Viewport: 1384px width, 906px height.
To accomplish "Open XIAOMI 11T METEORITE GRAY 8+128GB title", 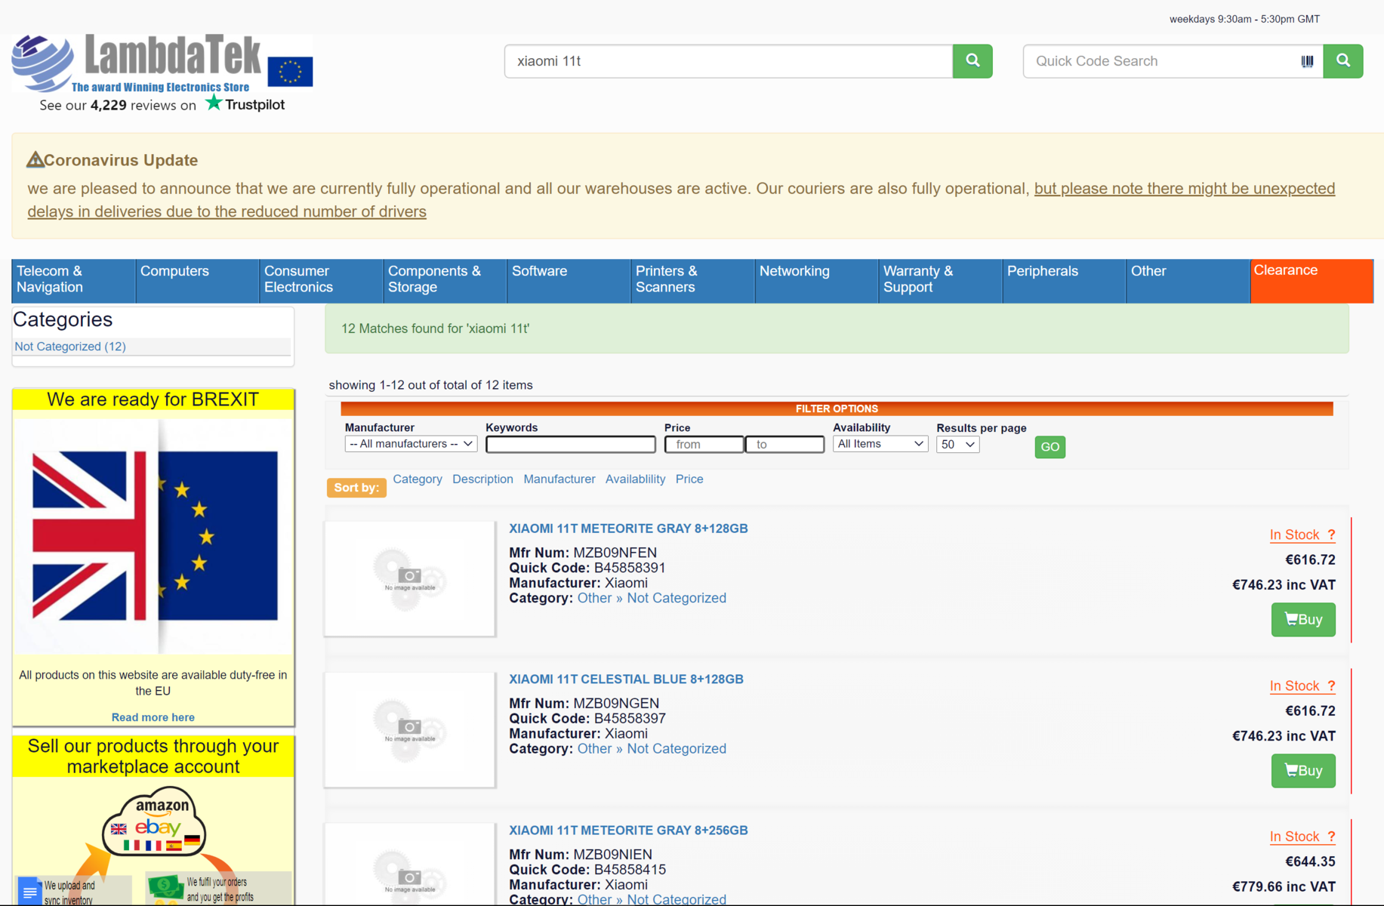I will tap(628, 528).
